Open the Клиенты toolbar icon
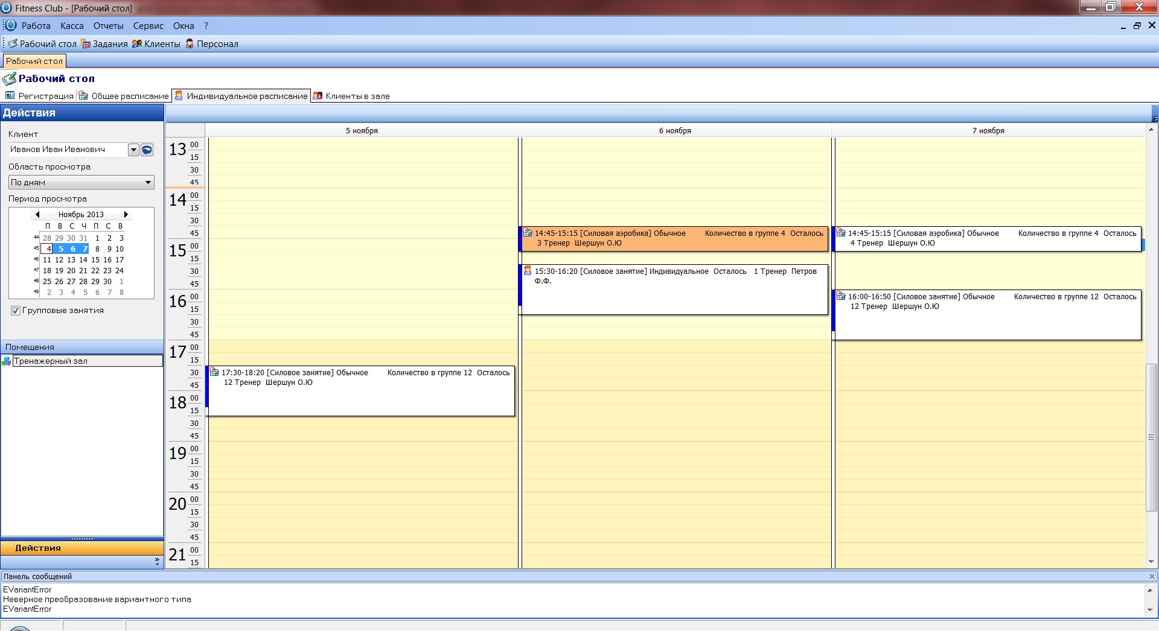1159x631 pixels. tap(137, 44)
